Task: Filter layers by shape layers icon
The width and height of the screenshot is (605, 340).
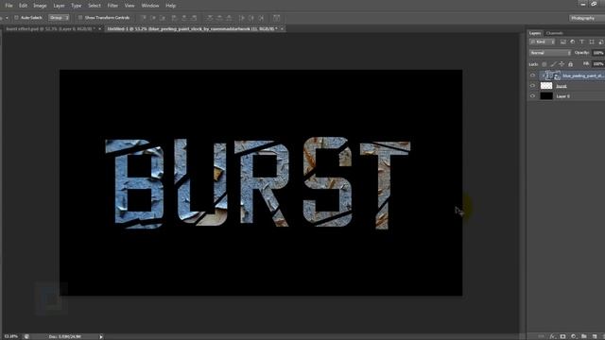Action: 592,42
